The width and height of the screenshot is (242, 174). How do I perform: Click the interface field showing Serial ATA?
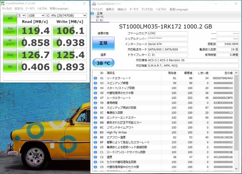click(x=168, y=44)
